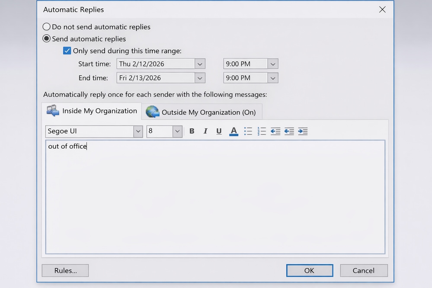Close the Automatic Replies dialog
The height and width of the screenshot is (288, 432).
pos(382,10)
